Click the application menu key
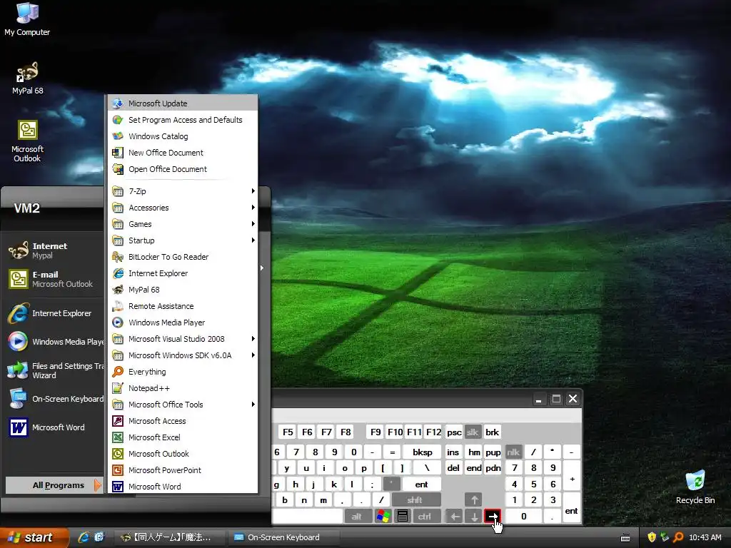The height and width of the screenshot is (548, 731). [x=403, y=517]
